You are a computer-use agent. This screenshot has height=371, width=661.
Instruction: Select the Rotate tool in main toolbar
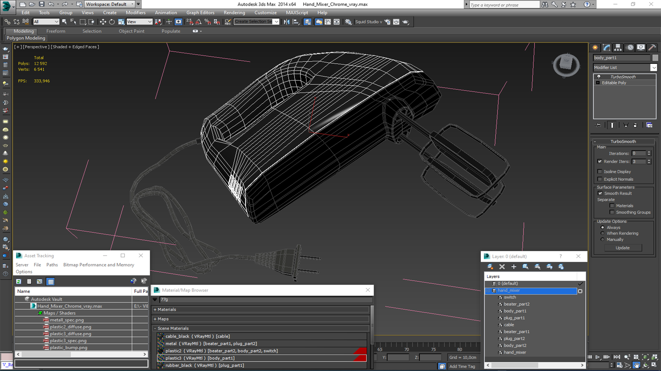tap(112, 22)
